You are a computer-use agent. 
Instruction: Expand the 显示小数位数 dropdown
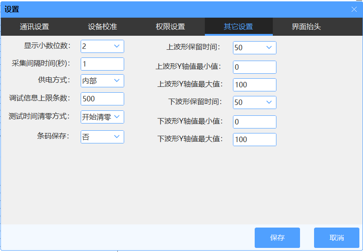[102, 46]
